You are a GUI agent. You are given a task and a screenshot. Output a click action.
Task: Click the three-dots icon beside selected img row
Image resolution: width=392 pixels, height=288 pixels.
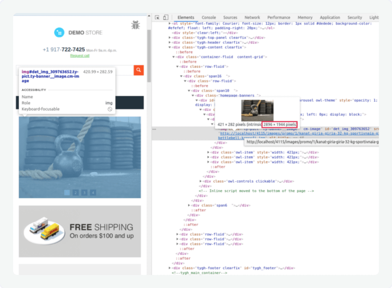pyautogui.click(x=154, y=129)
